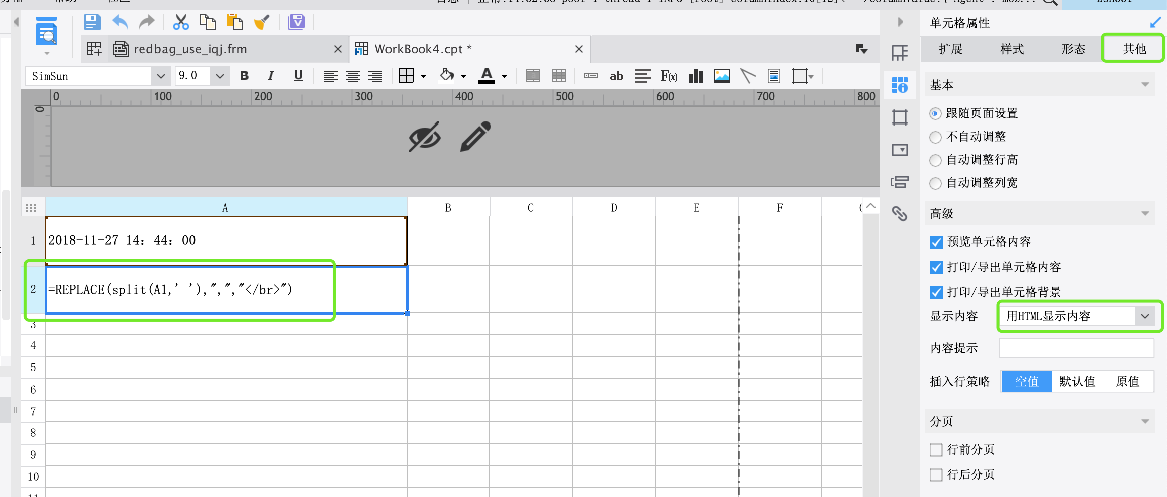
Task: Click the unmerge cells icon
Action: (559, 76)
